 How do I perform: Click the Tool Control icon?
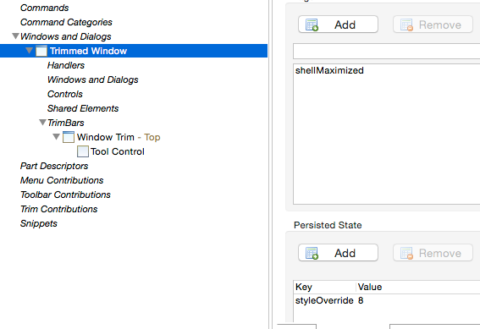tap(83, 151)
